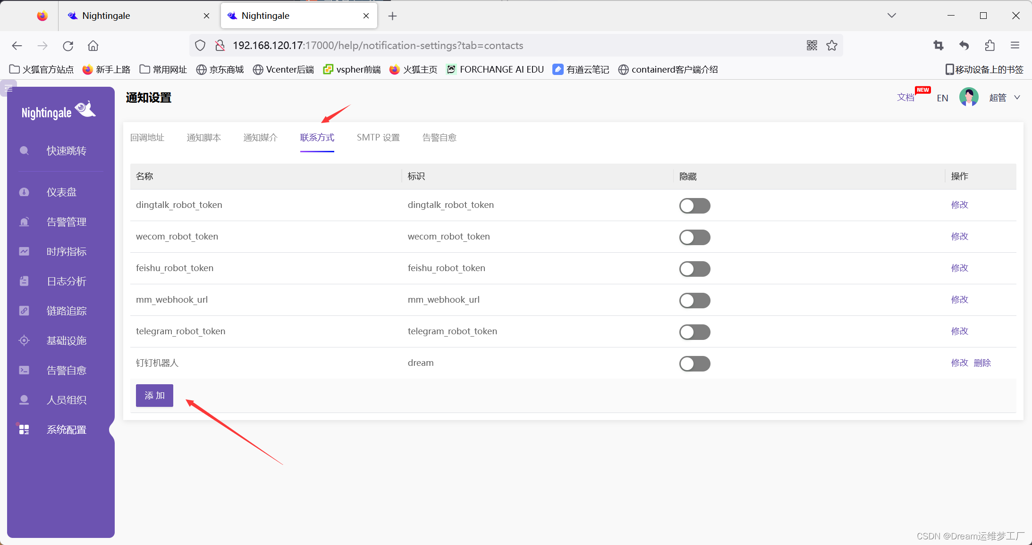Click the trace link icon
1032x545 pixels.
tap(24, 311)
